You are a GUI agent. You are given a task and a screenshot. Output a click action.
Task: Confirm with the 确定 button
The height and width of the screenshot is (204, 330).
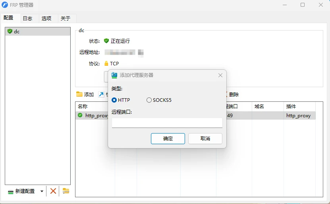pyautogui.click(x=168, y=139)
